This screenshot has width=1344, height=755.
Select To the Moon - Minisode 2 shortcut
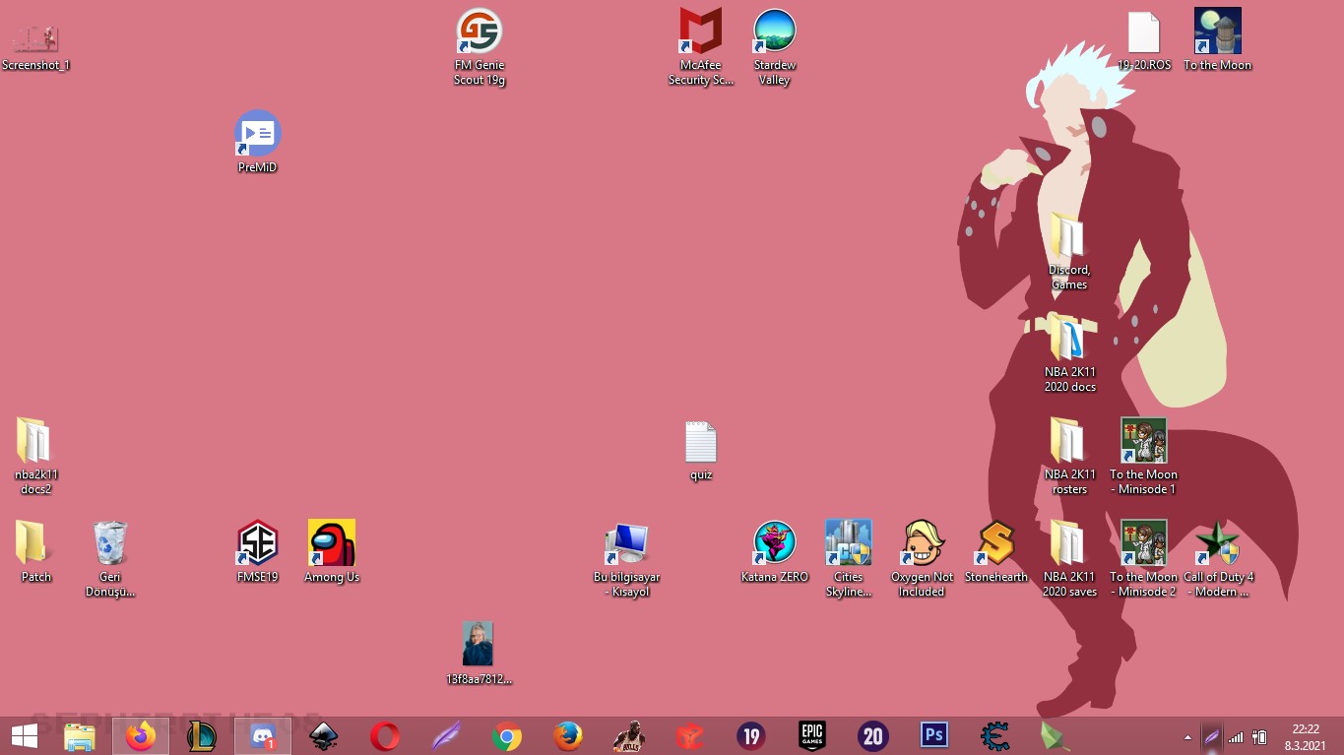(x=1144, y=559)
